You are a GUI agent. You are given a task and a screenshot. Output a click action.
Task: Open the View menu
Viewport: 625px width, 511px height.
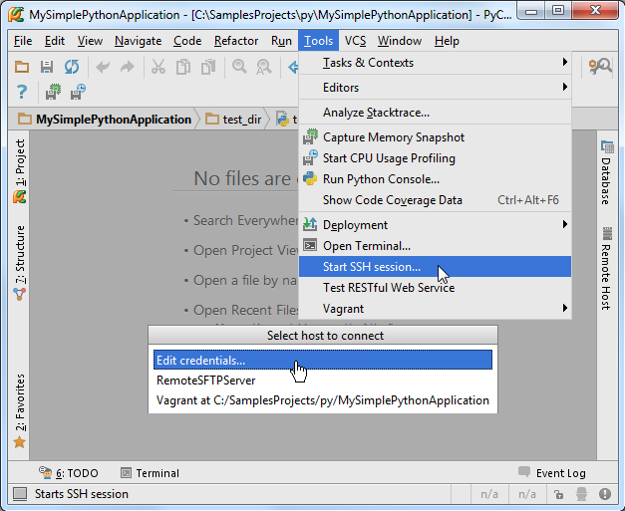(90, 41)
